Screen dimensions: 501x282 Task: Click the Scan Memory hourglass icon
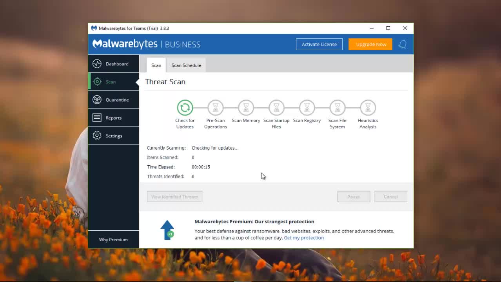(246, 107)
